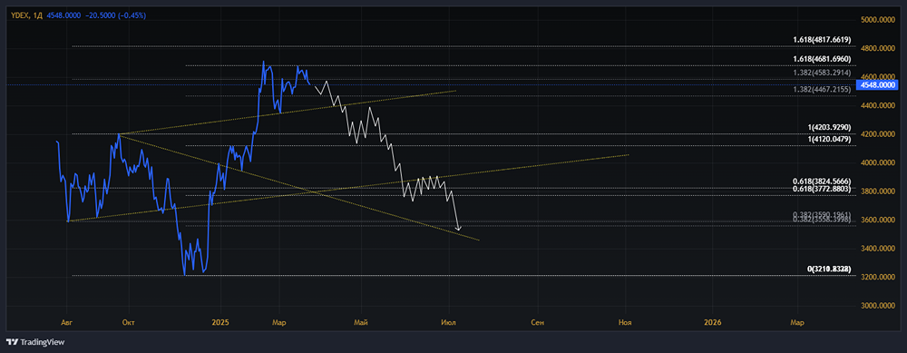Click the 1.382(4583.2914) Fibonacci label
907x353 pixels.
point(822,73)
